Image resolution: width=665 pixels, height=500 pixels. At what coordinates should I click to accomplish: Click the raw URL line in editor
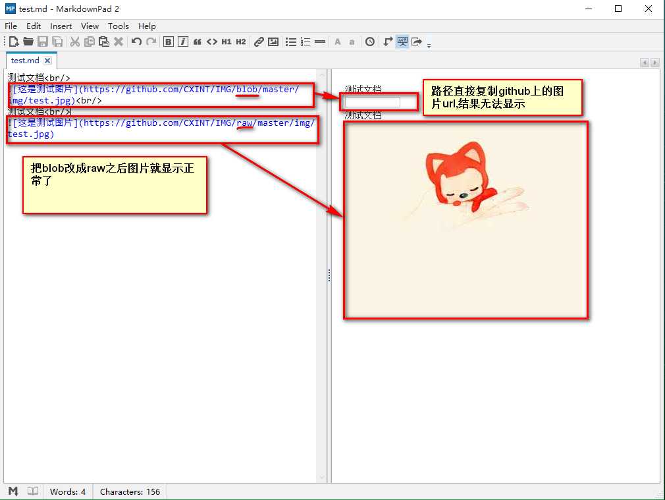pyautogui.click(x=161, y=128)
